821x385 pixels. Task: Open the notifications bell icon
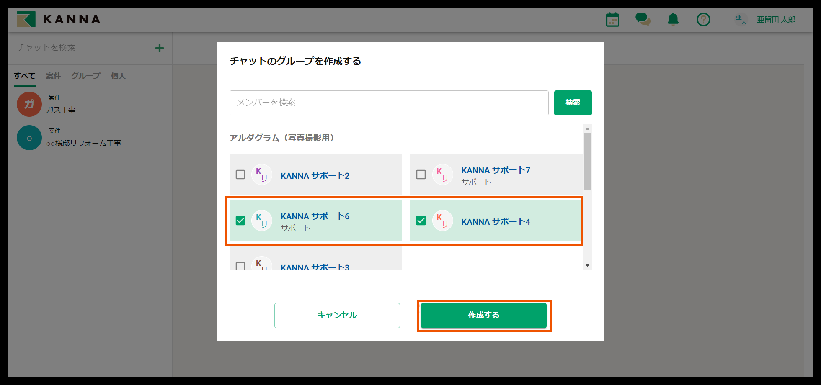[673, 19]
